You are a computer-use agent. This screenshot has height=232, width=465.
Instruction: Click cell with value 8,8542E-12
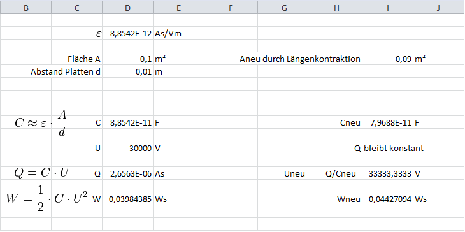point(128,34)
